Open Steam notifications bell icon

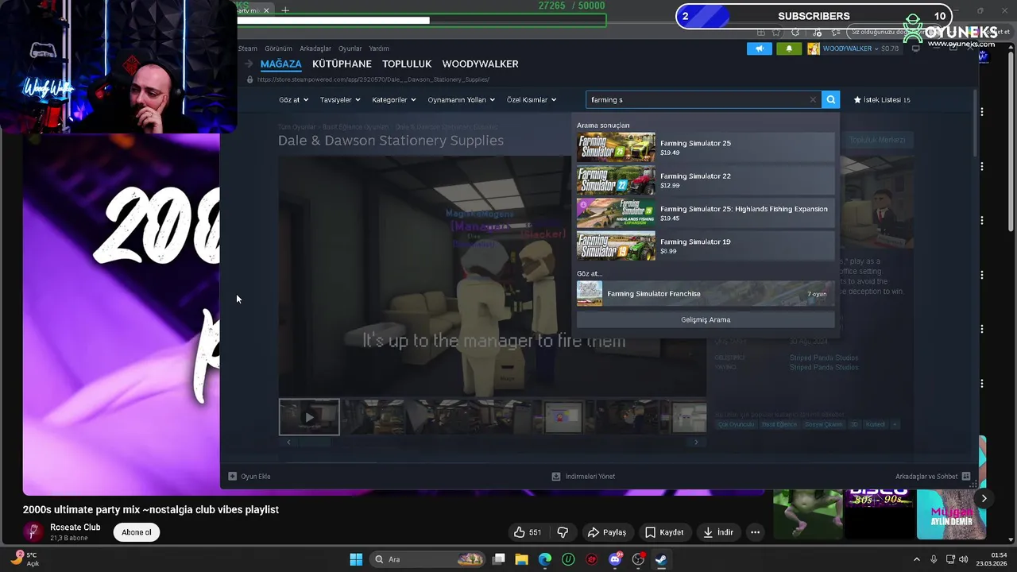pos(789,48)
